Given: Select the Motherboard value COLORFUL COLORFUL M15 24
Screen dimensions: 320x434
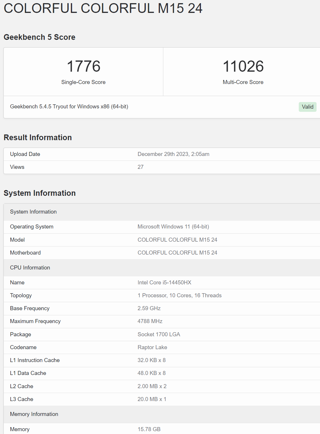Looking at the screenshot, I should point(177,253).
